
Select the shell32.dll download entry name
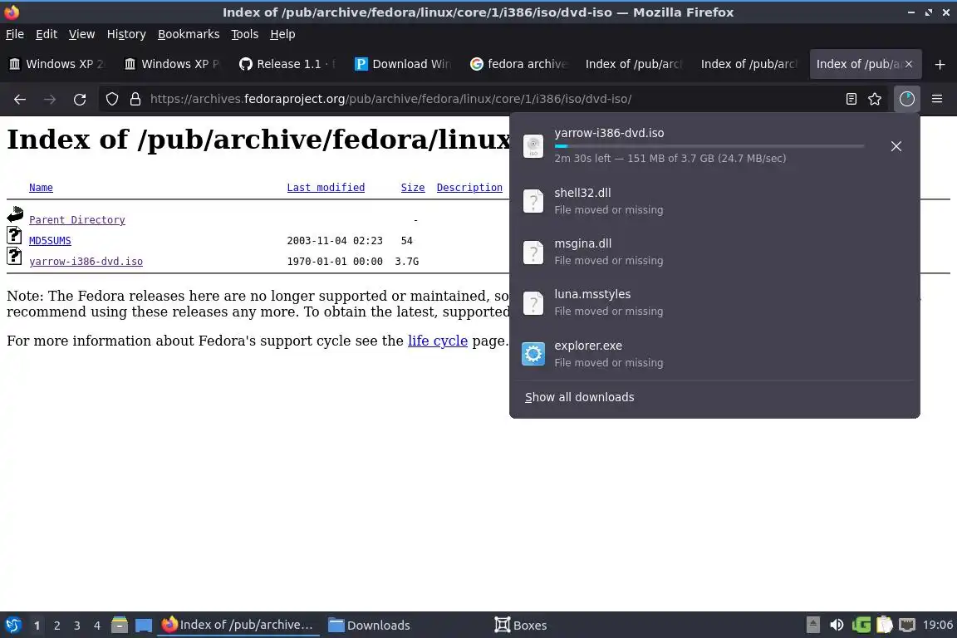pyautogui.click(x=582, y=193)
